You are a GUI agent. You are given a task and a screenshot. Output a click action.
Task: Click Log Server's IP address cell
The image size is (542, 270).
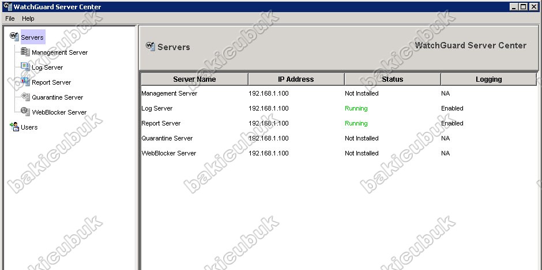point(269,108)
